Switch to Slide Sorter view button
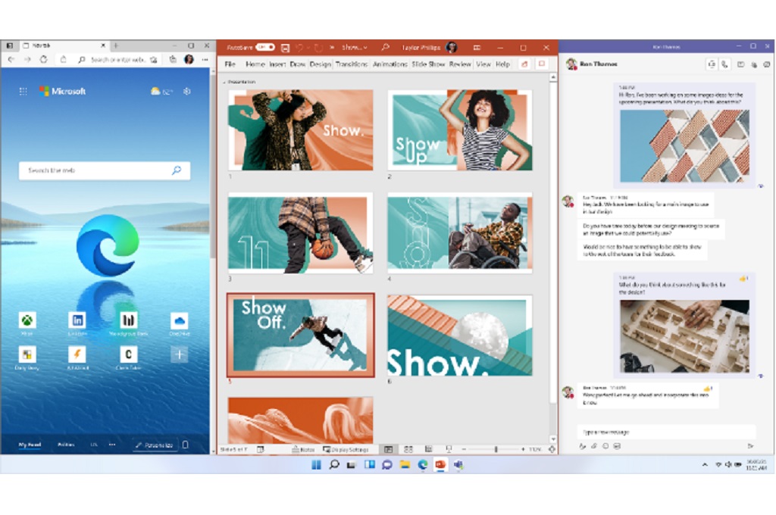Image resolution: width=776 pixels, height=515 pixels. coord(408,449)
